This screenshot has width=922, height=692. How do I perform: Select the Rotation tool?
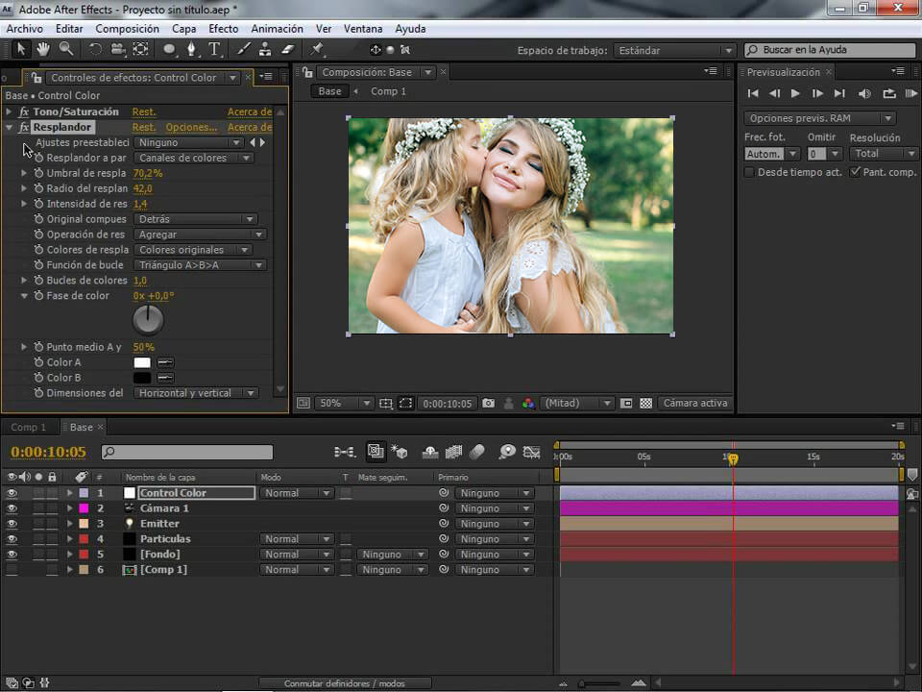click(x=95, y=49)
